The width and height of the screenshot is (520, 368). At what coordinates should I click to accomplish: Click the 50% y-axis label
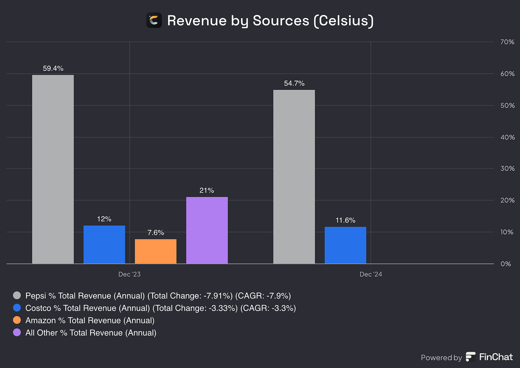507,106
